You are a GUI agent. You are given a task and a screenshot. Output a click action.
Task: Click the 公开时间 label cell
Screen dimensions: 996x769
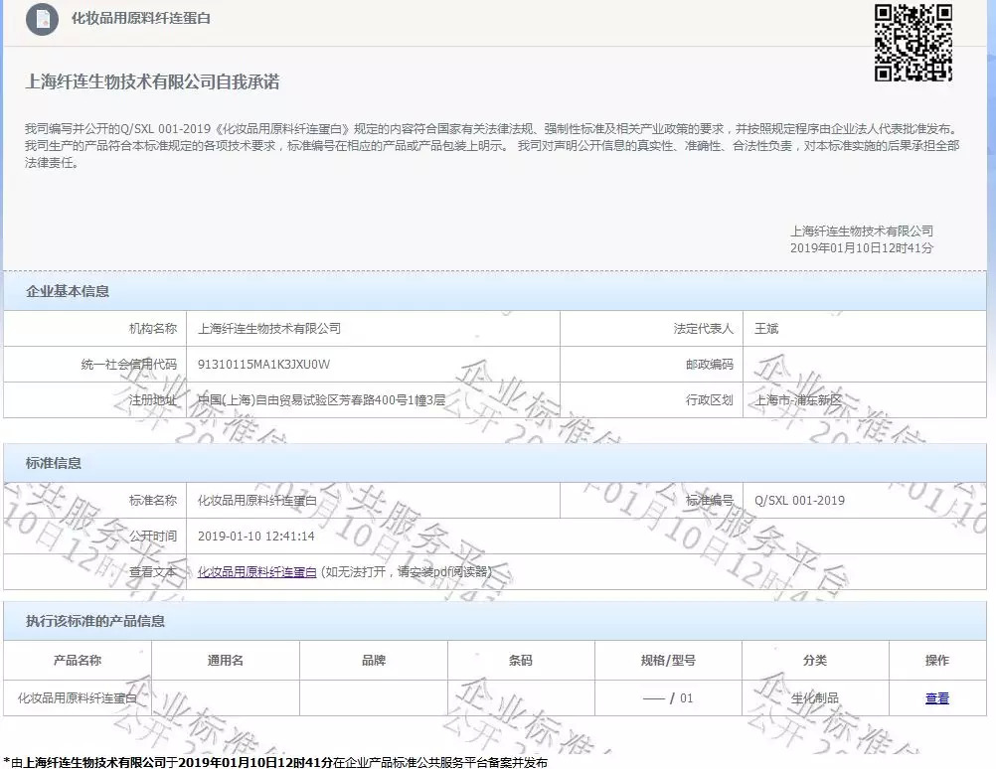tap(94, 536)
